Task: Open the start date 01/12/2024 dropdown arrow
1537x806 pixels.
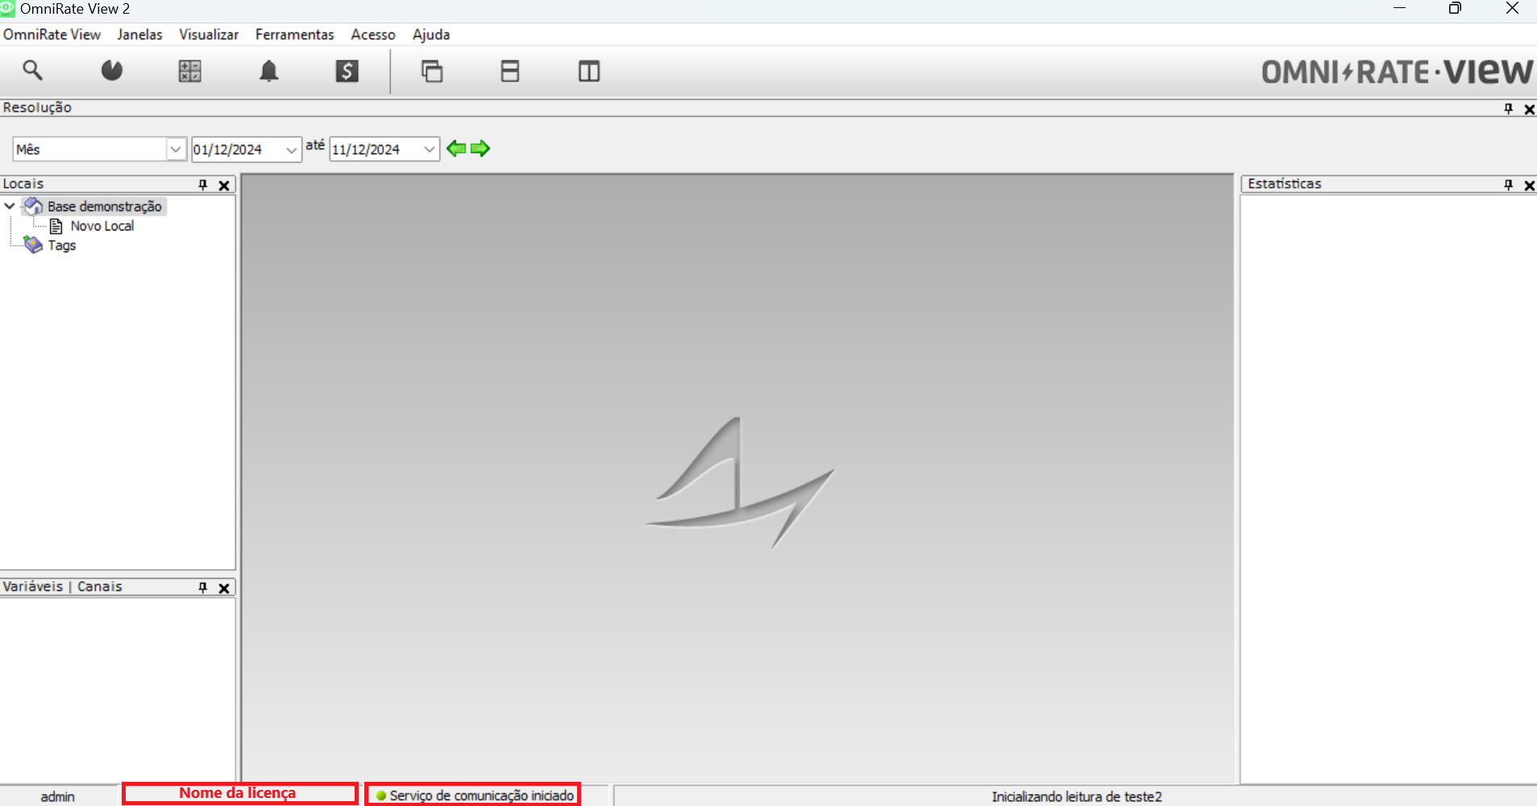Action: (291, 150)
